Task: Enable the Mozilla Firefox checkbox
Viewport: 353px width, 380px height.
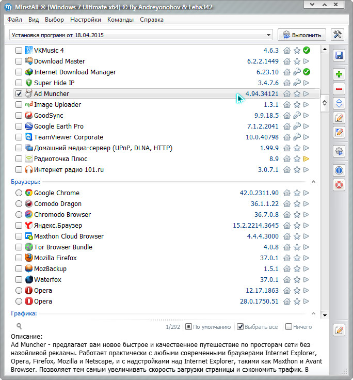Action: pyautogui.click(x=19, y=258)
